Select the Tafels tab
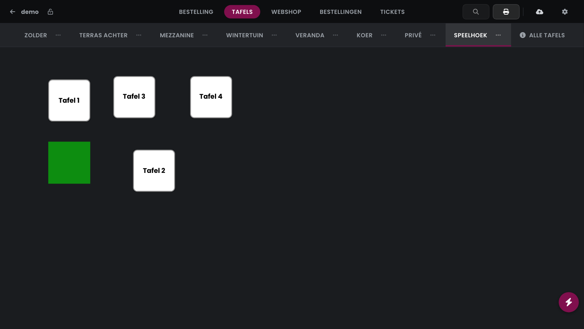The width and height of the screenshot is (584, 329). pos(242,12)
